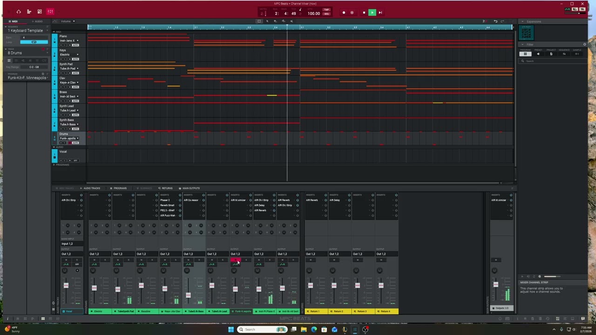The height and width of the screenshot is (335, 596).
Task: Select the marquee selection tool icon
Action: coord(259,21)
